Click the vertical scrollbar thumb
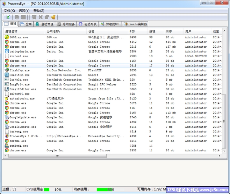 pyautogui.click(x=224, y=122)
